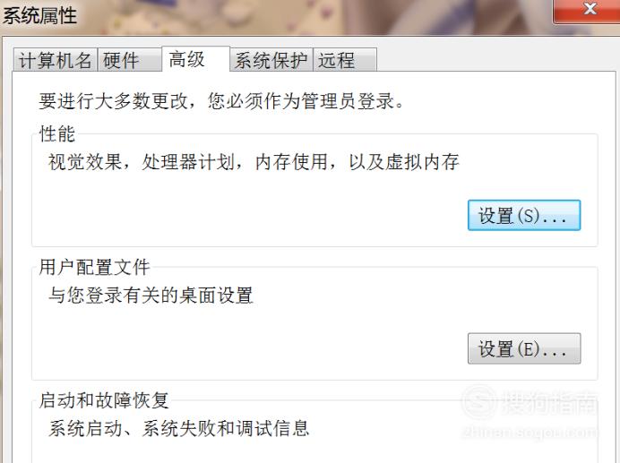The height and width of the screenshot is (463, 620).
Task: Click the 与您登录有关的桌面设置 description
Action: [151, 295]
